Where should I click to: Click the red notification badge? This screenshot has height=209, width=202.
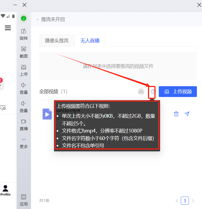click(1, 80)
